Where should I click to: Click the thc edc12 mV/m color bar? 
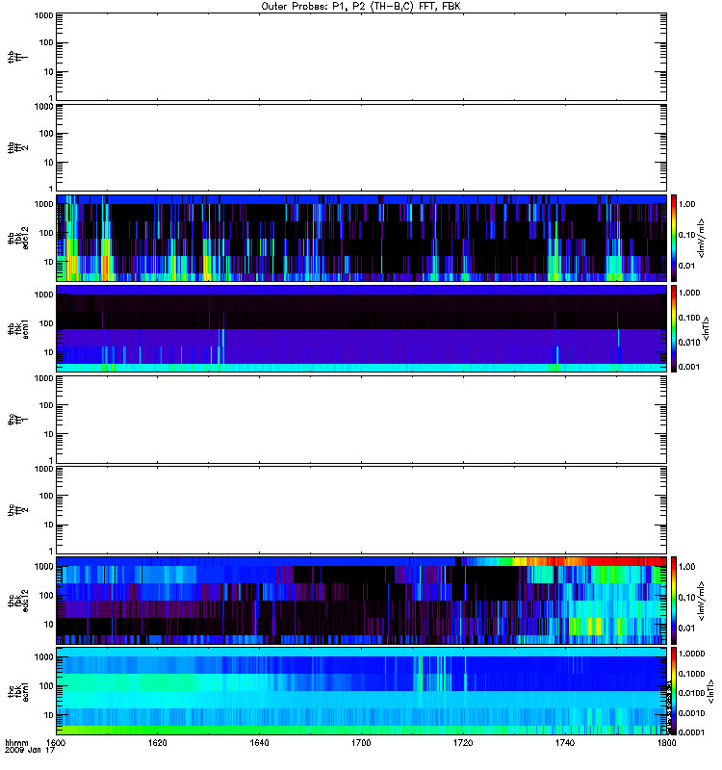674,601
